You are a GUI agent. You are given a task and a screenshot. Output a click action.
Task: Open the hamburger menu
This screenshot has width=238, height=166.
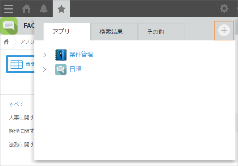pos(9,9)
